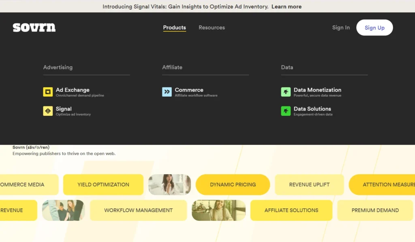Click the Yield Optimization tile
415x242 pixels.
click(x=103, y=184)
